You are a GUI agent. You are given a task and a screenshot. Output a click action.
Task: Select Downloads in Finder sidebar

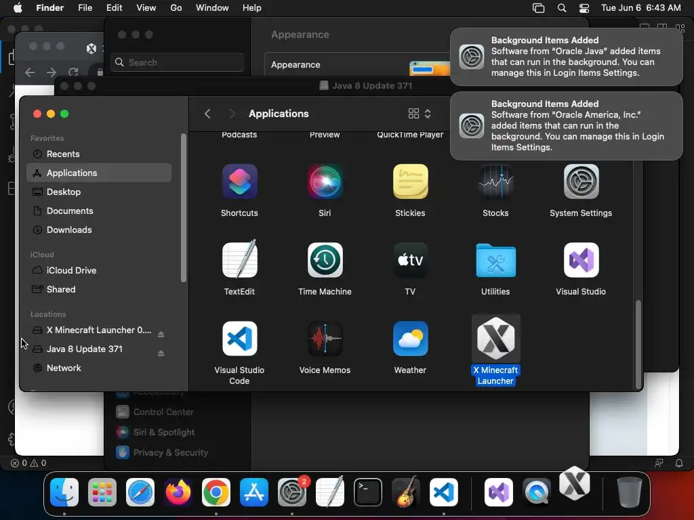coord(99,230)
